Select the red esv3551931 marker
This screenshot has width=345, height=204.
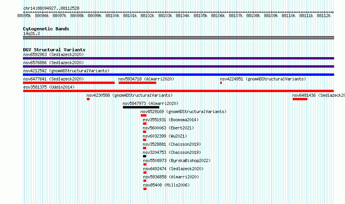point(145,124)
